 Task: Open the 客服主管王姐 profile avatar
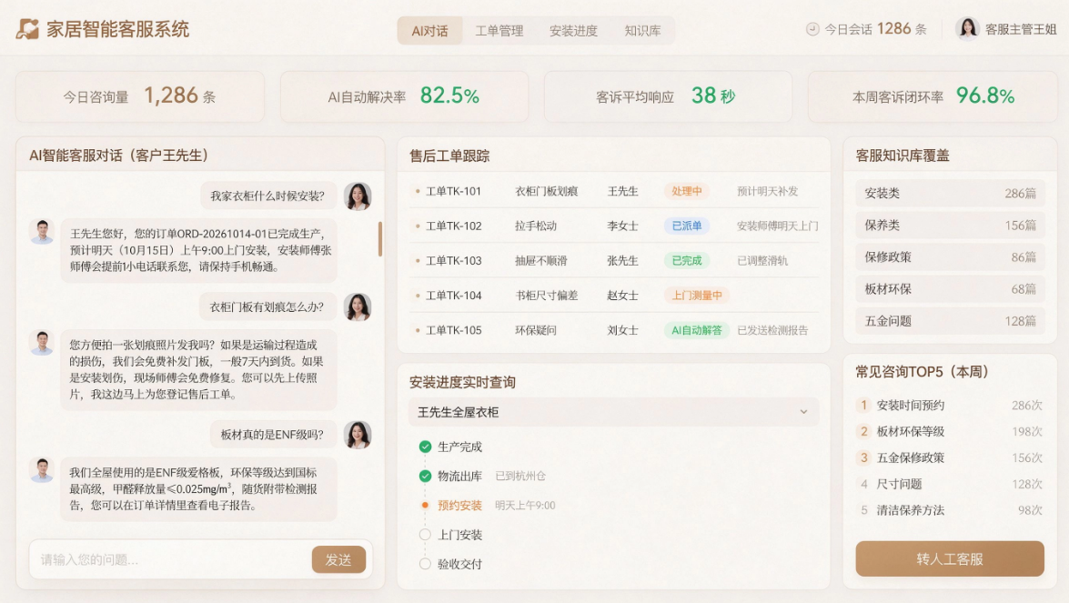pyautogui.click(x=967, y=29)
